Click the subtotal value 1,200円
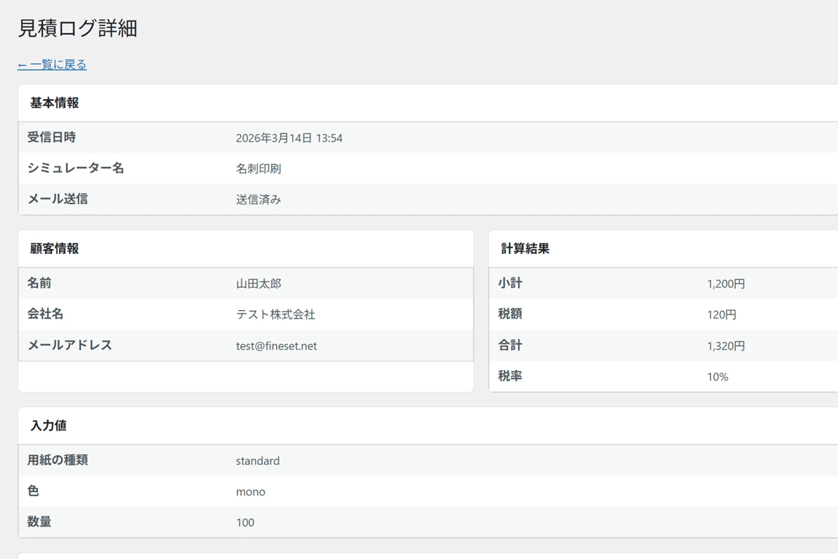 pos(726,284)
